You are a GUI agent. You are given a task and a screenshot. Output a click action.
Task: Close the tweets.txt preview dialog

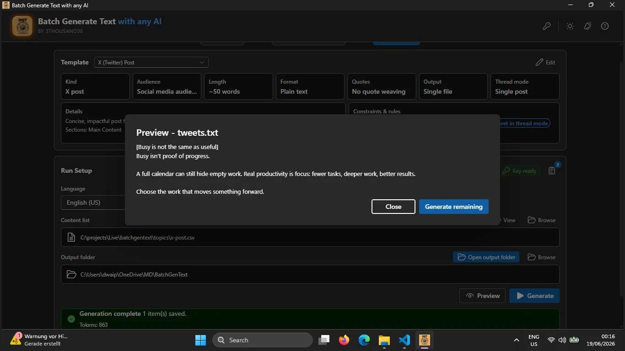pos(393,207)
